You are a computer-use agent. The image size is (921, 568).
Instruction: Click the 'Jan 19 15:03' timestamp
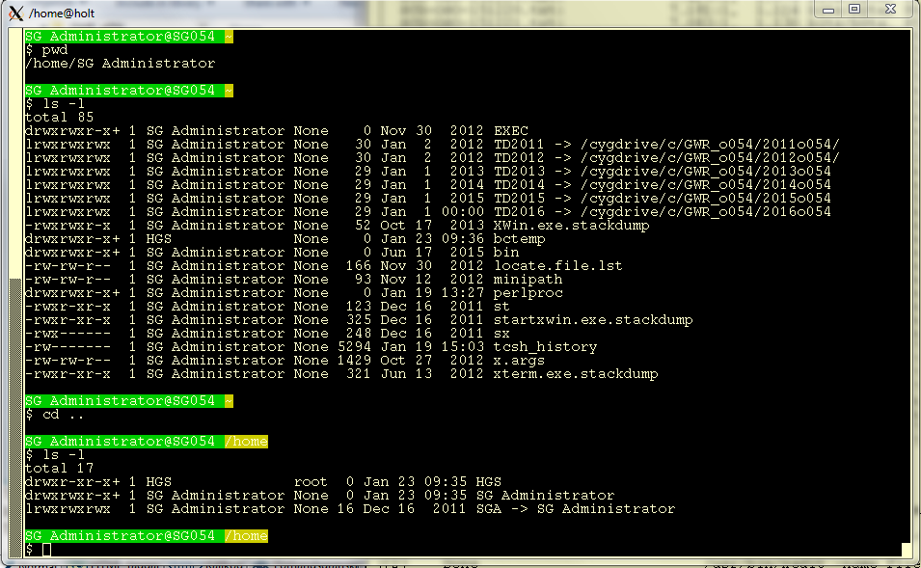pos(432,346)
